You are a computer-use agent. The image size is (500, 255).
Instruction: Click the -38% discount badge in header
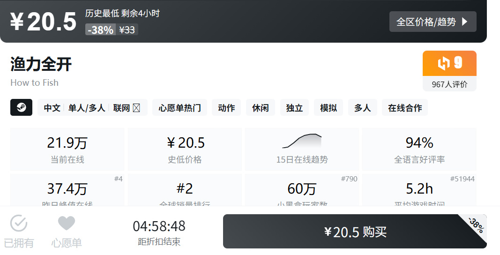tap(100, 30)
